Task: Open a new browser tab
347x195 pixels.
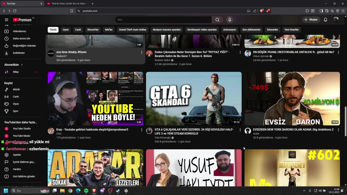Action: [x=92, y=4]
